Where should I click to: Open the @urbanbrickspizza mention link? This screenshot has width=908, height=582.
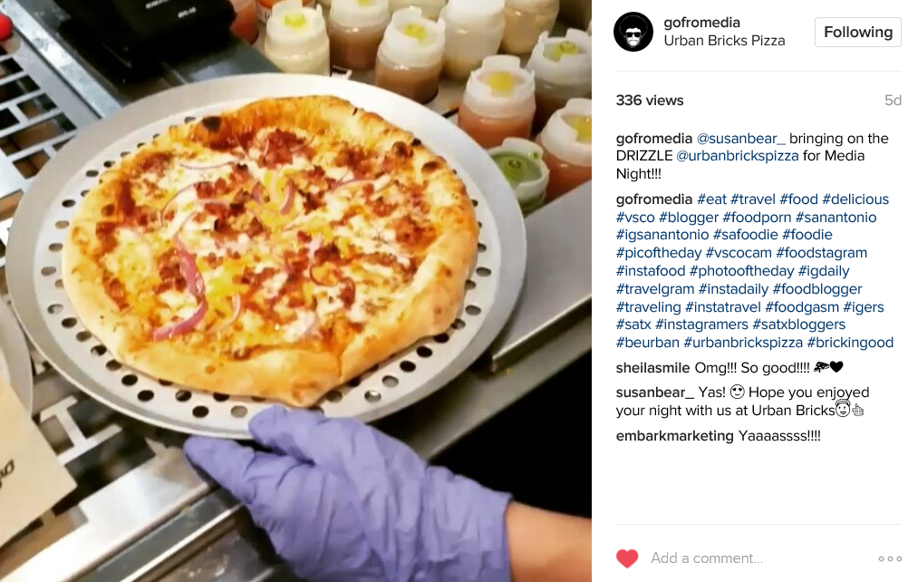737,156
